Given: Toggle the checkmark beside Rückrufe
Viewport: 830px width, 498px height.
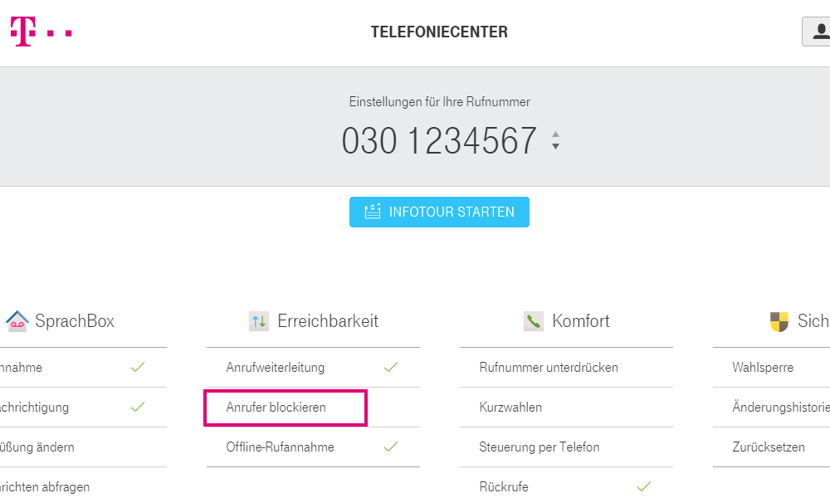Looking at the screenshot, I should click(644, 486).
